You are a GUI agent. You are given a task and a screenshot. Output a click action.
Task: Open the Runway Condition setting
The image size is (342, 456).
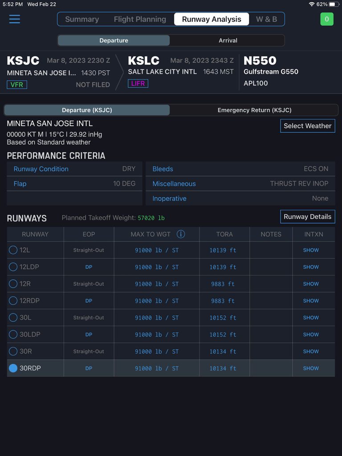74,169
